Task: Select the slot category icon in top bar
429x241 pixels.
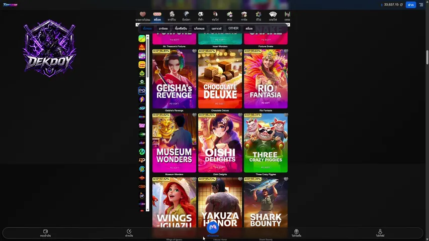Action: pyautogui.click(x=157, y=16)
